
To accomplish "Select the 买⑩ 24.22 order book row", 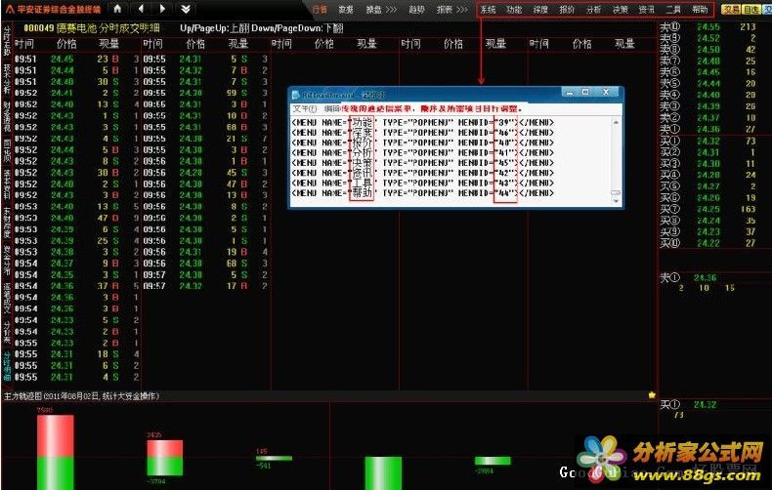I will (708, 243).
